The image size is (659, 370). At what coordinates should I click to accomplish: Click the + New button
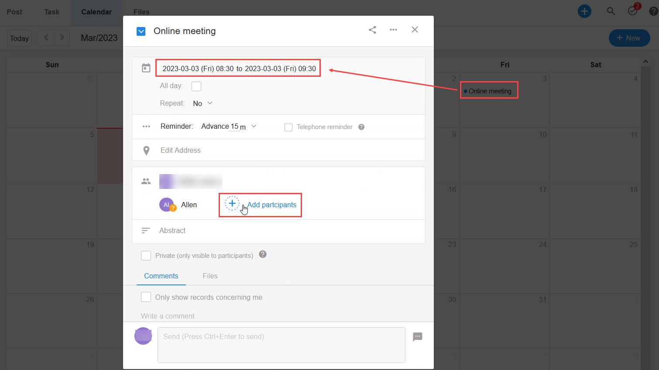coord(629,38)
